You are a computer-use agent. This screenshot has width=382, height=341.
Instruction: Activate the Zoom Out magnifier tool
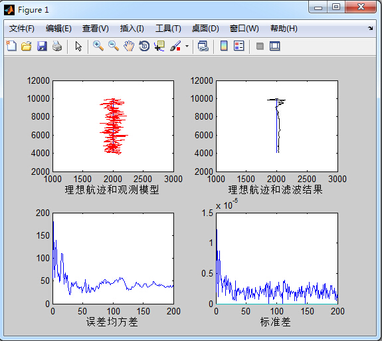tap(114, 46)
